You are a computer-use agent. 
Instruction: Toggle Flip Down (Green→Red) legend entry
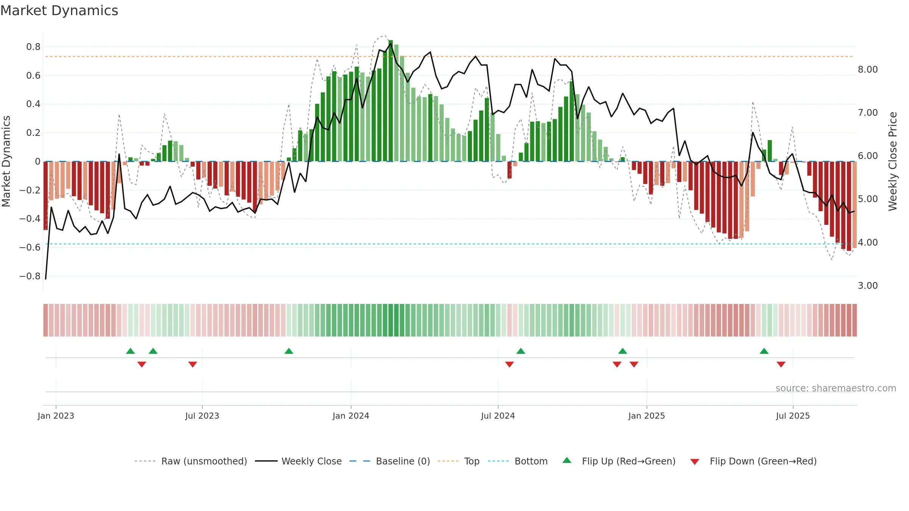click(753, 461)
